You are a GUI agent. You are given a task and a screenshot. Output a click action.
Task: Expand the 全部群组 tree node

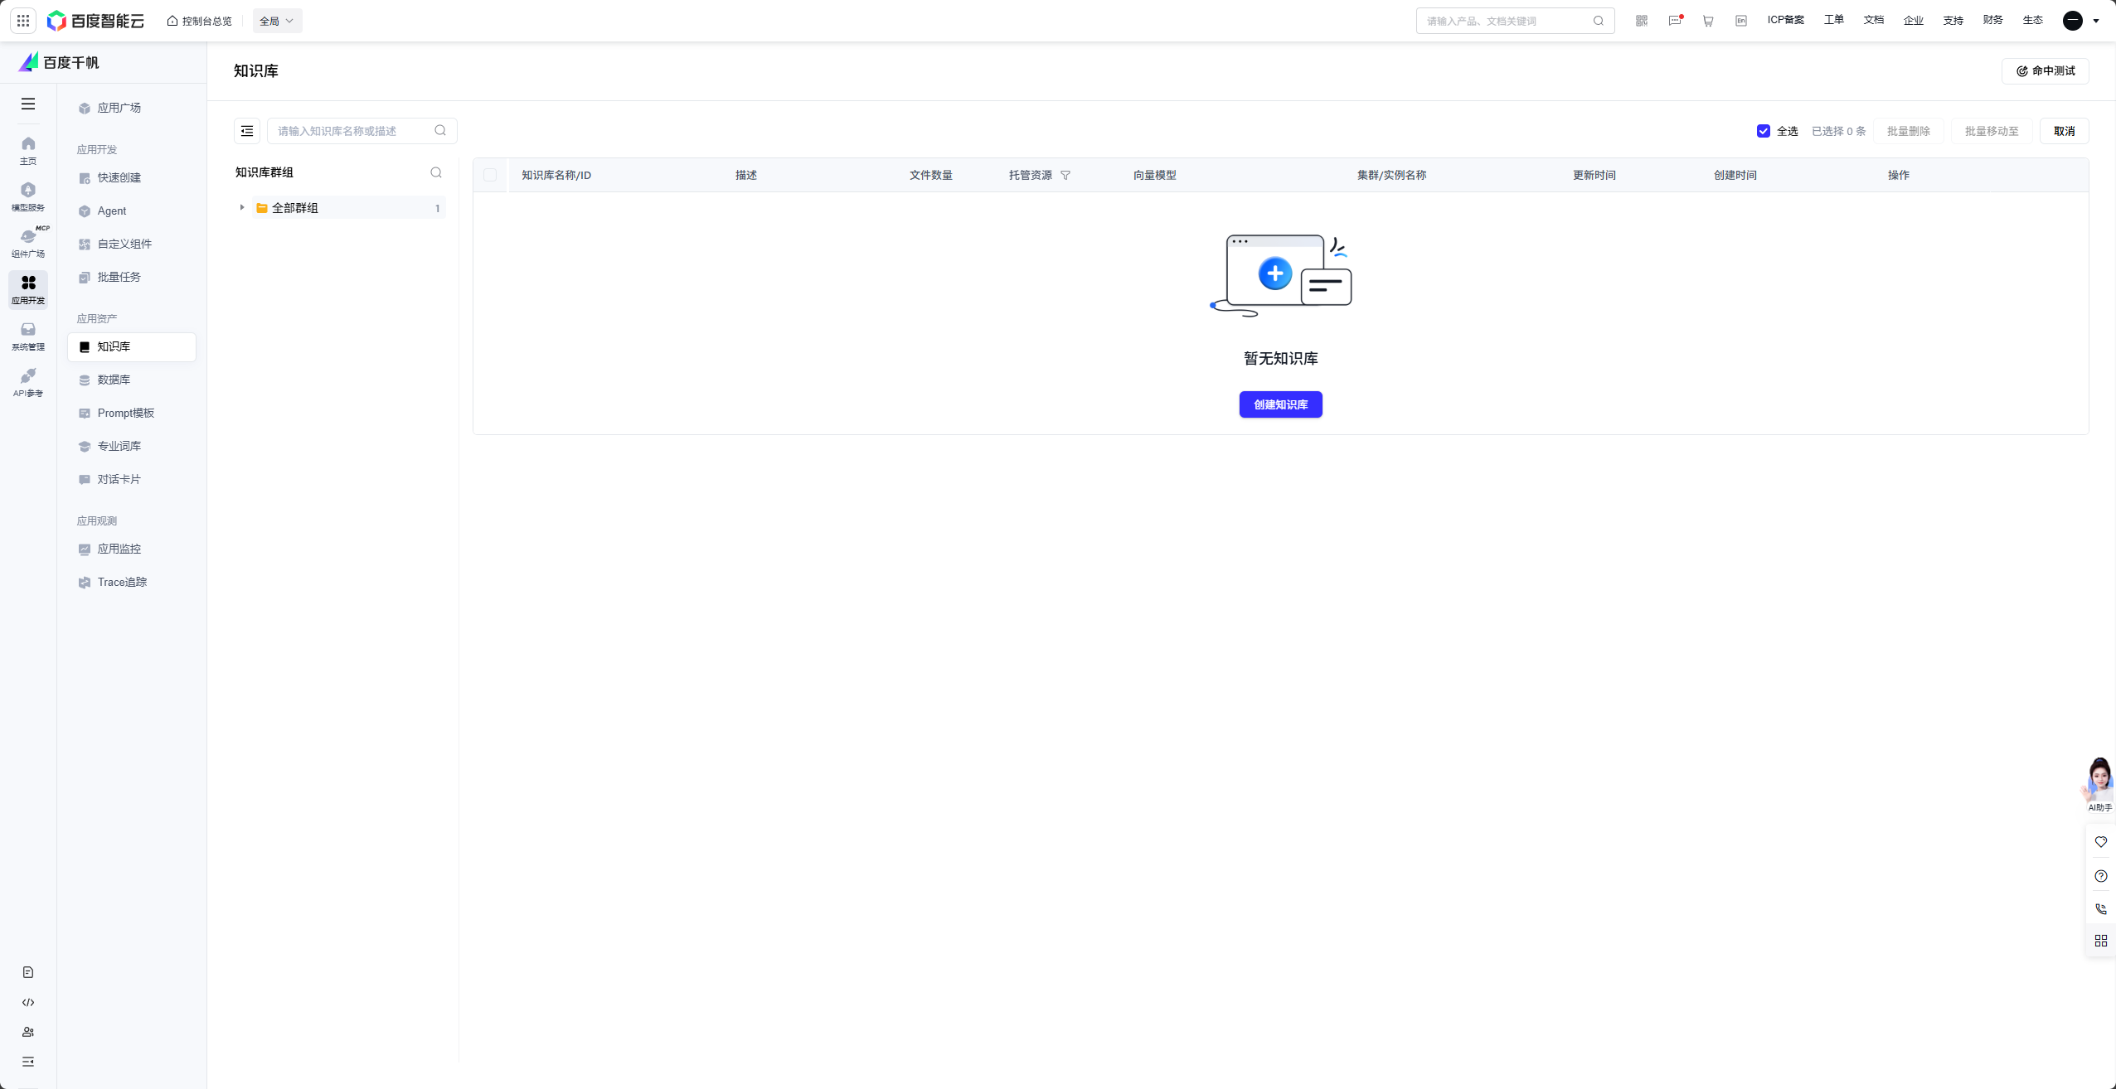pyautogui.click(x=242, y=207)
